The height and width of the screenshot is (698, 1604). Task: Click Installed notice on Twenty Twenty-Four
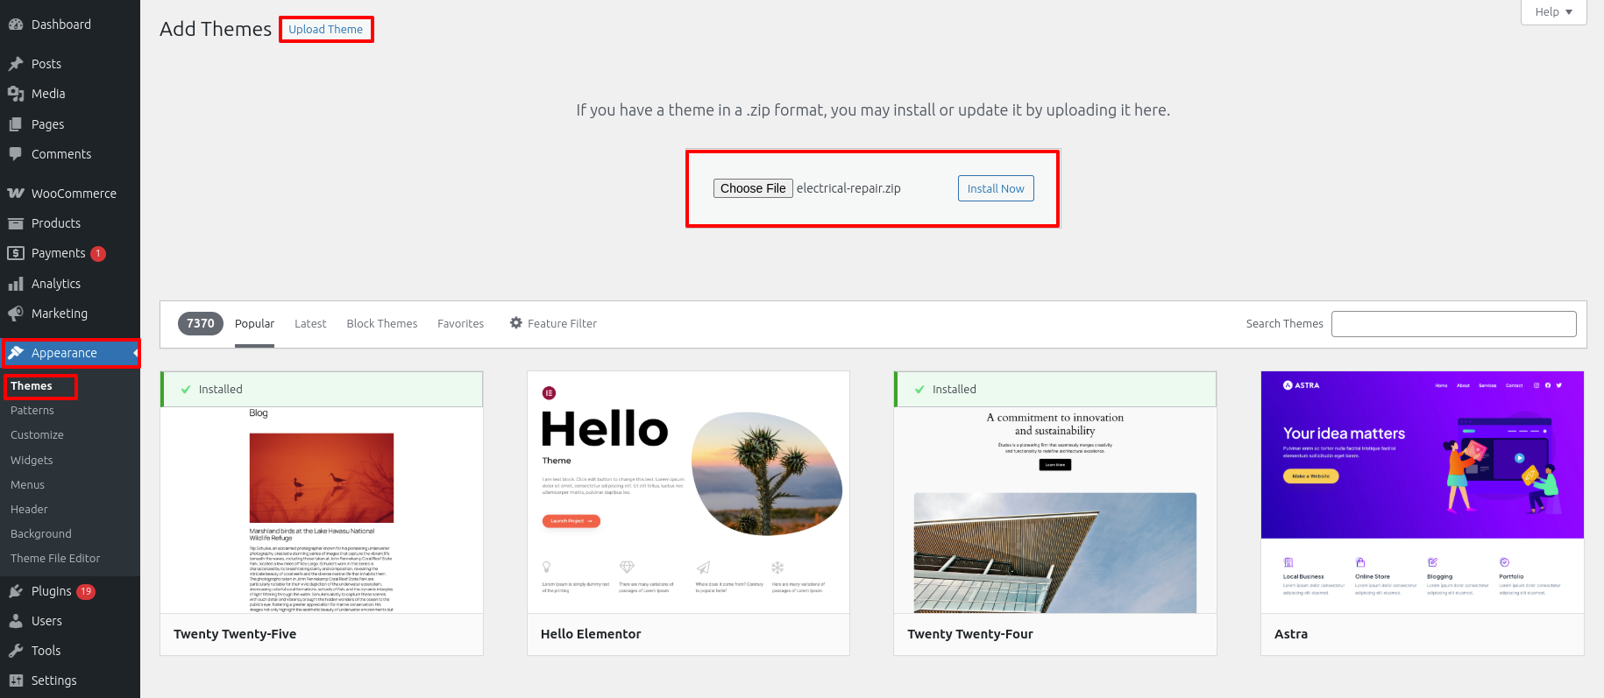coord(1055,389)
